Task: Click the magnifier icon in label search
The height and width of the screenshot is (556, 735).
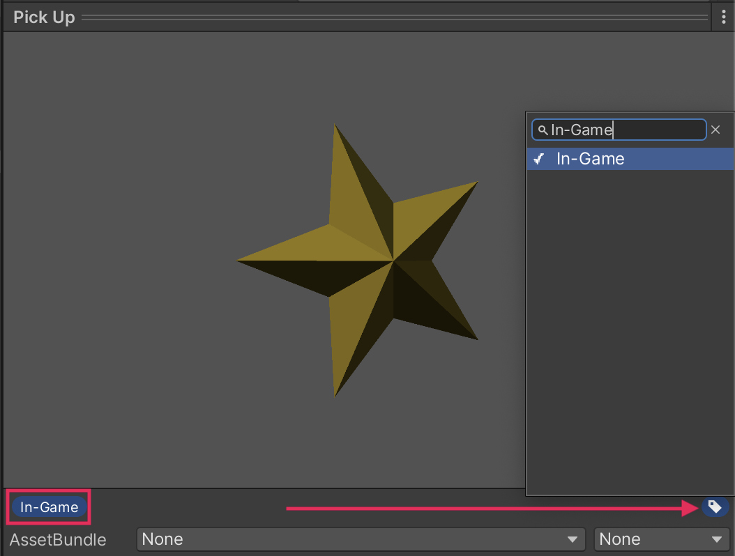Action: click(x=543, y=130)
